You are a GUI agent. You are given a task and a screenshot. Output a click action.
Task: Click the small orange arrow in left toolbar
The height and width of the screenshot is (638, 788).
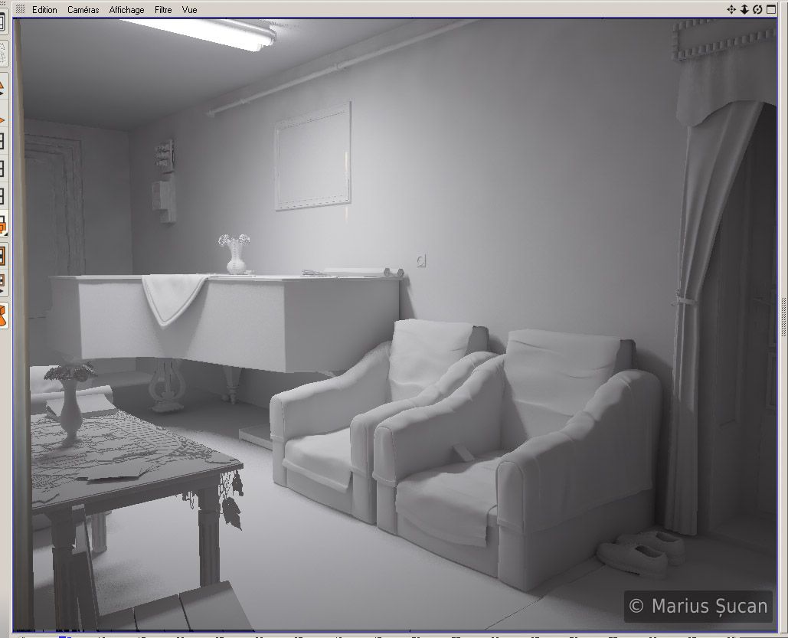[x=2, y=120]
